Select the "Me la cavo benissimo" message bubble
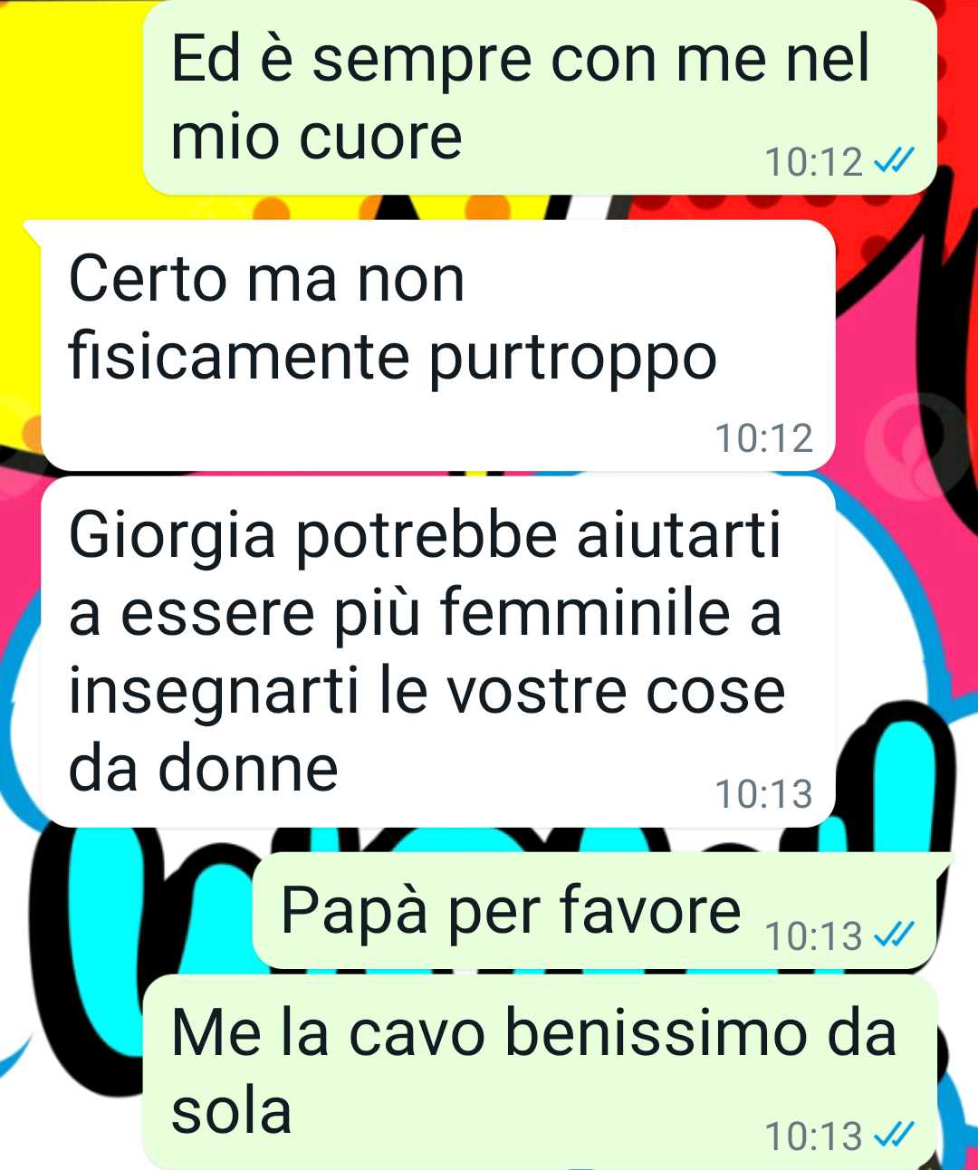The image size is (978, 1170). pyautogui.click(x=540, y=1072)
